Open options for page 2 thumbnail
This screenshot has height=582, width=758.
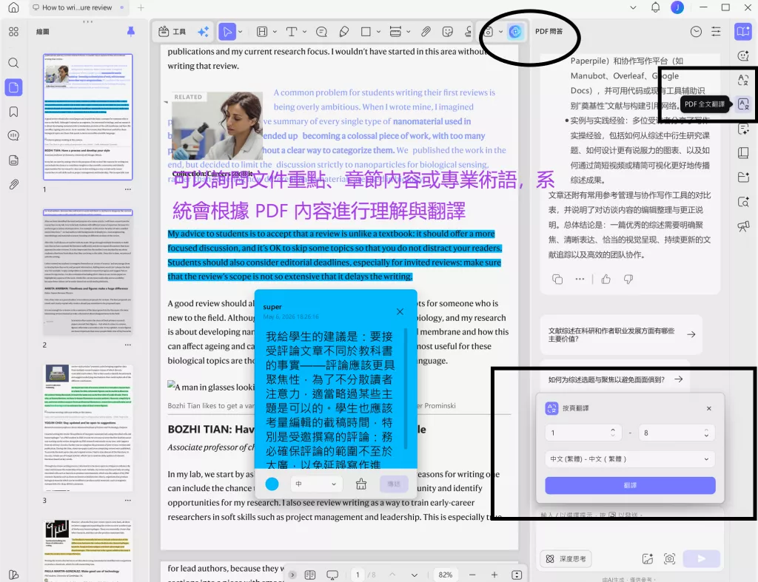[127, 345]
